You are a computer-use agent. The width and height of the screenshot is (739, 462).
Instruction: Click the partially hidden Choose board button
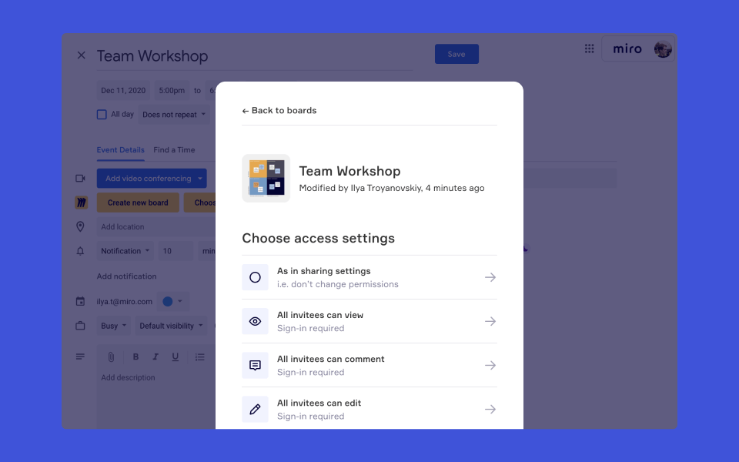200,203
